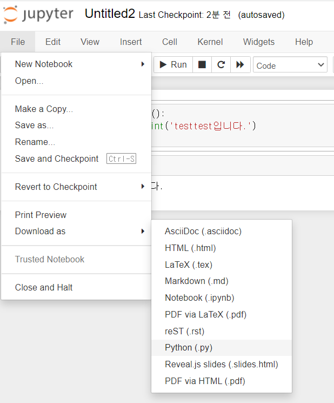Choose New Notebook from the File menu
The width and height of the screenshot is (334, 403).
[x=76, y=64]
